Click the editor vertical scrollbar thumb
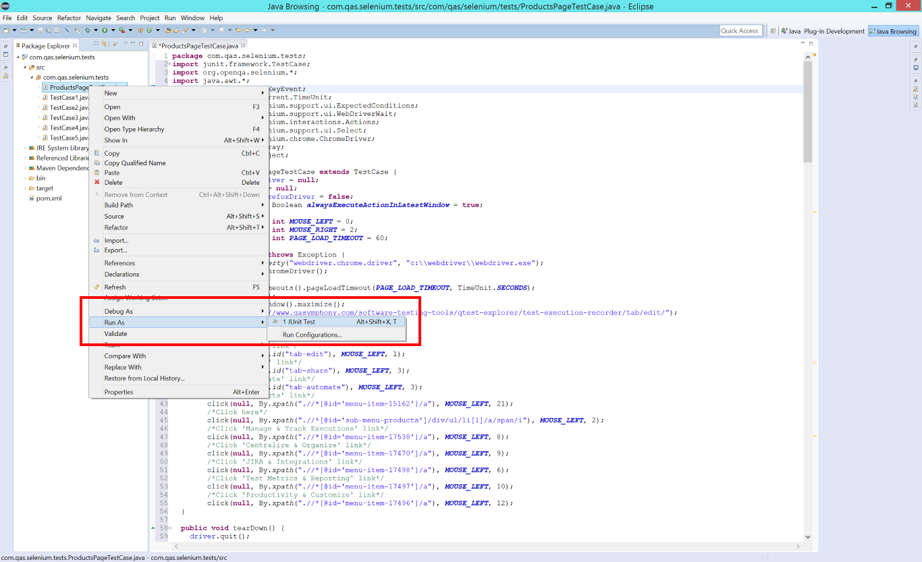The height and width of the screenshot is (562, 922). (808, 111)
